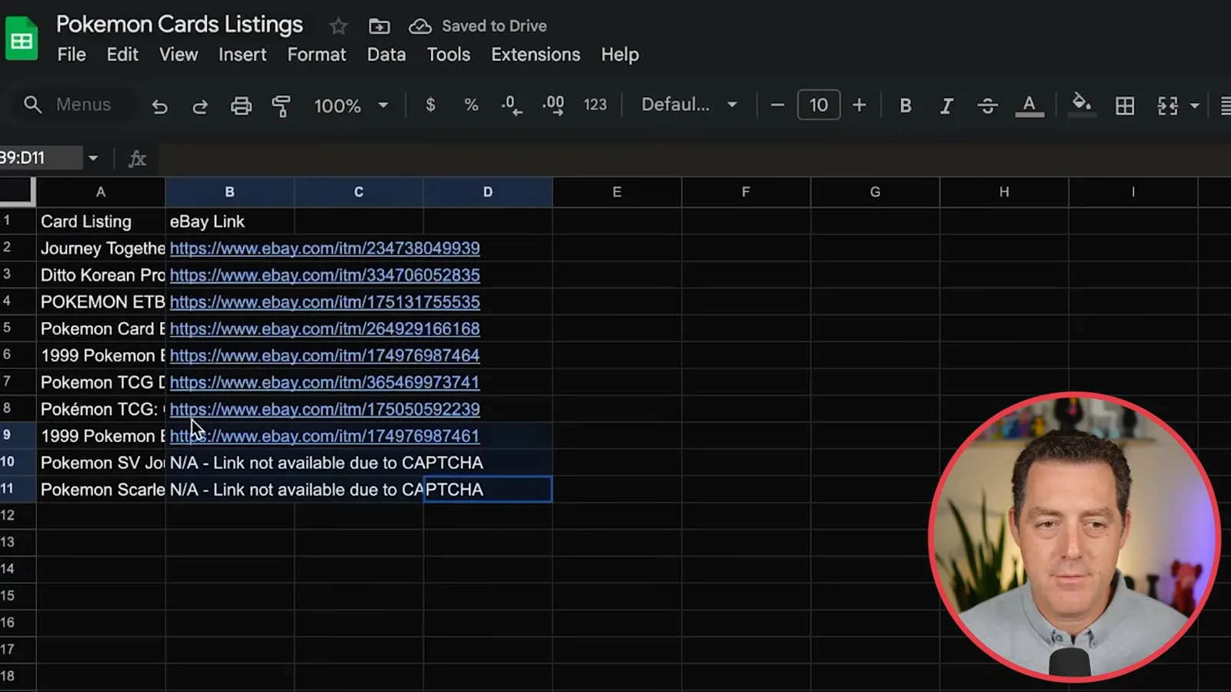Screen dimensions: 1231x692
Task: Decrease decimal places
Action: click(512, 105)
